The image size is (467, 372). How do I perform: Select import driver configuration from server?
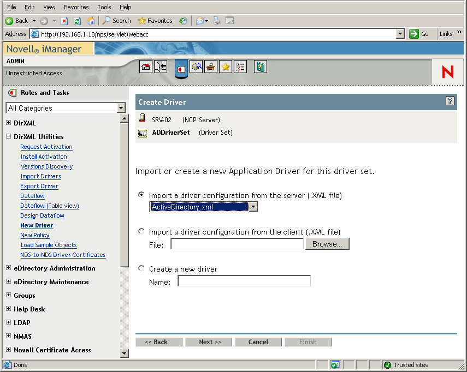tap(141, 195)
